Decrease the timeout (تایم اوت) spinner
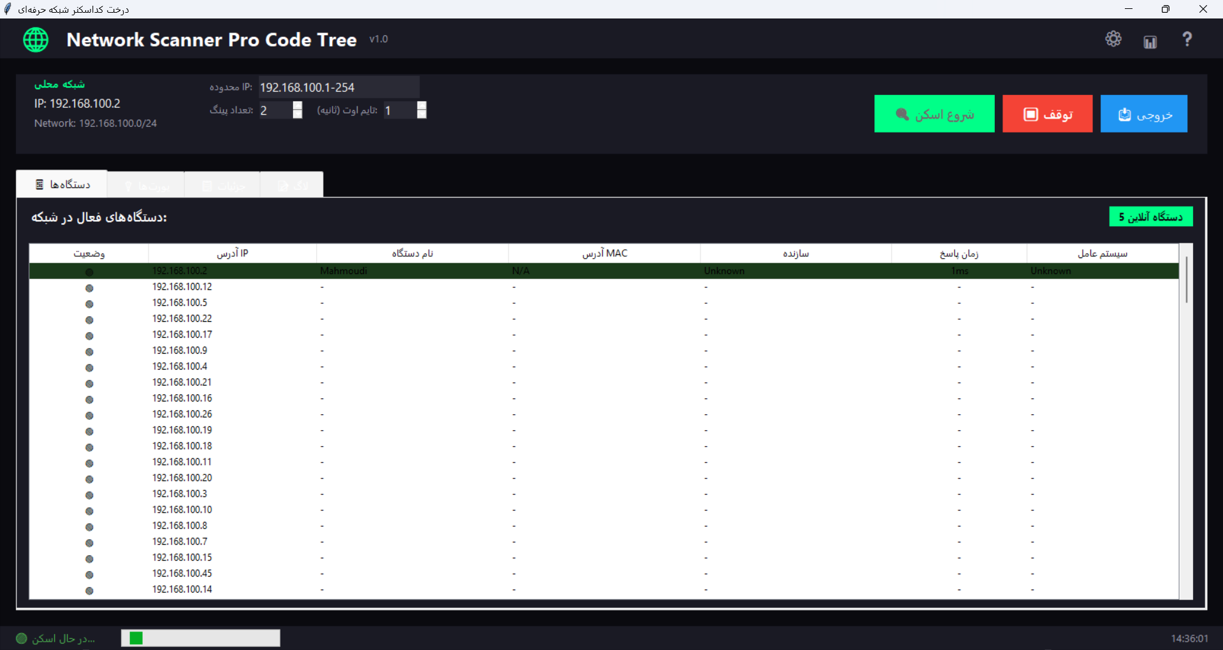Viewport: 1223px width, 650px height. (421, 114)
